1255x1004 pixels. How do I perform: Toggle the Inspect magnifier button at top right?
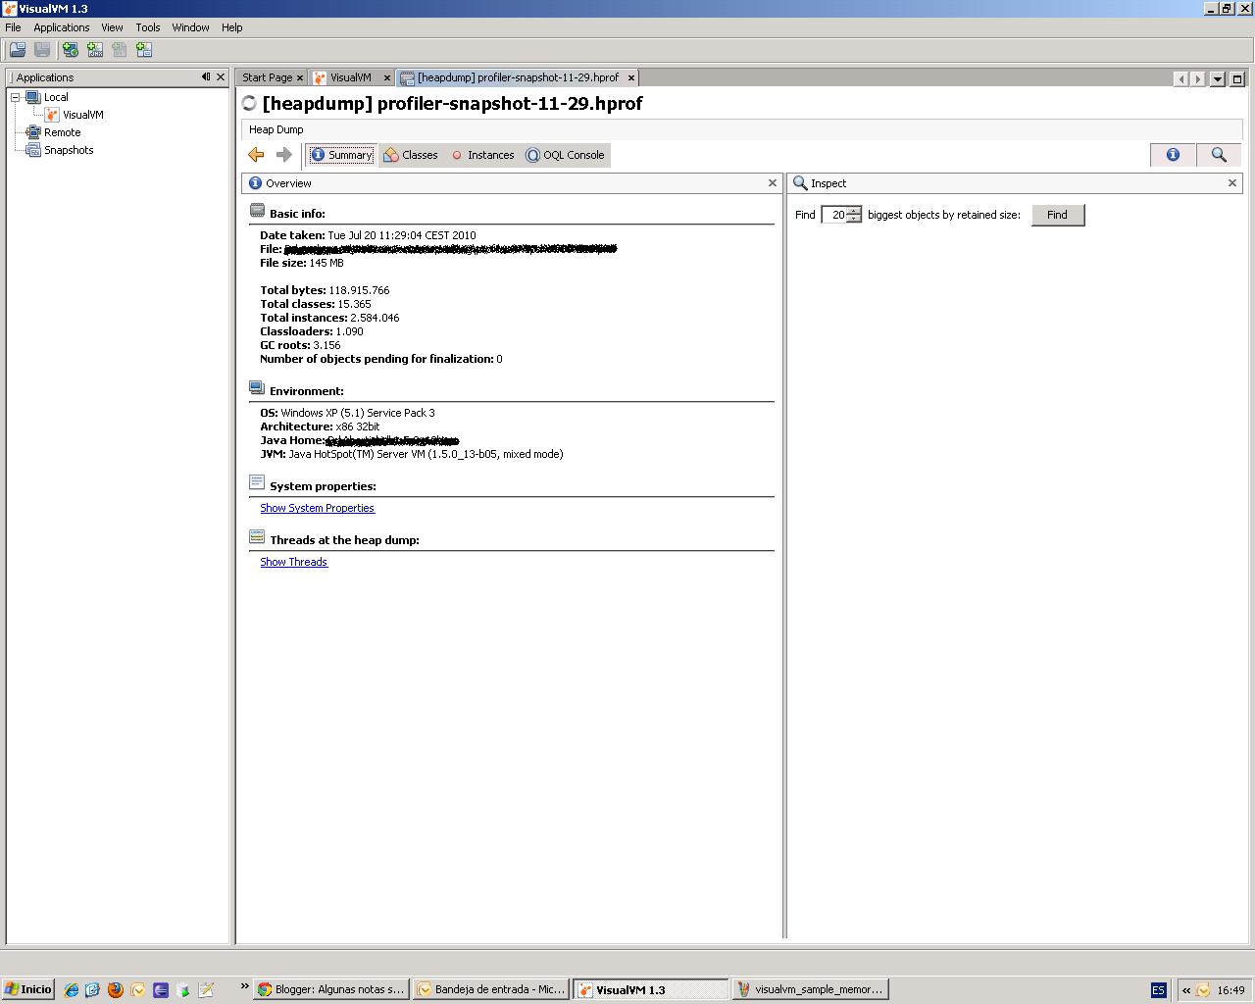[x=1219, y=155]
